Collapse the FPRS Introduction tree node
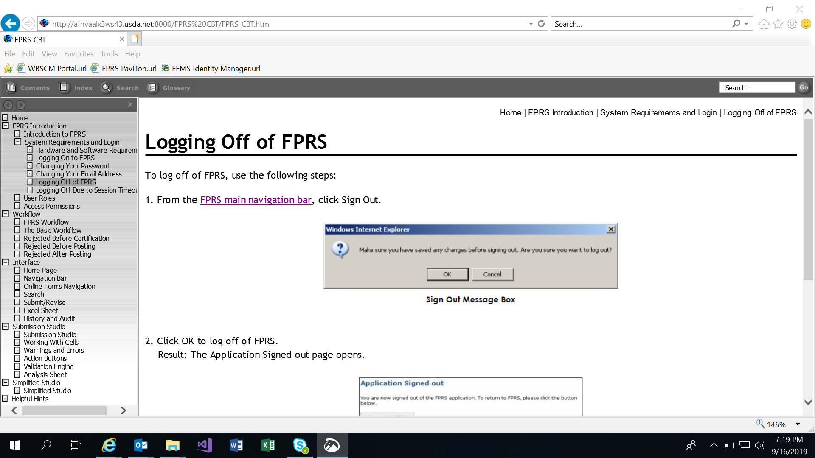This screenshot has width=815, height=458. [6, 126]
